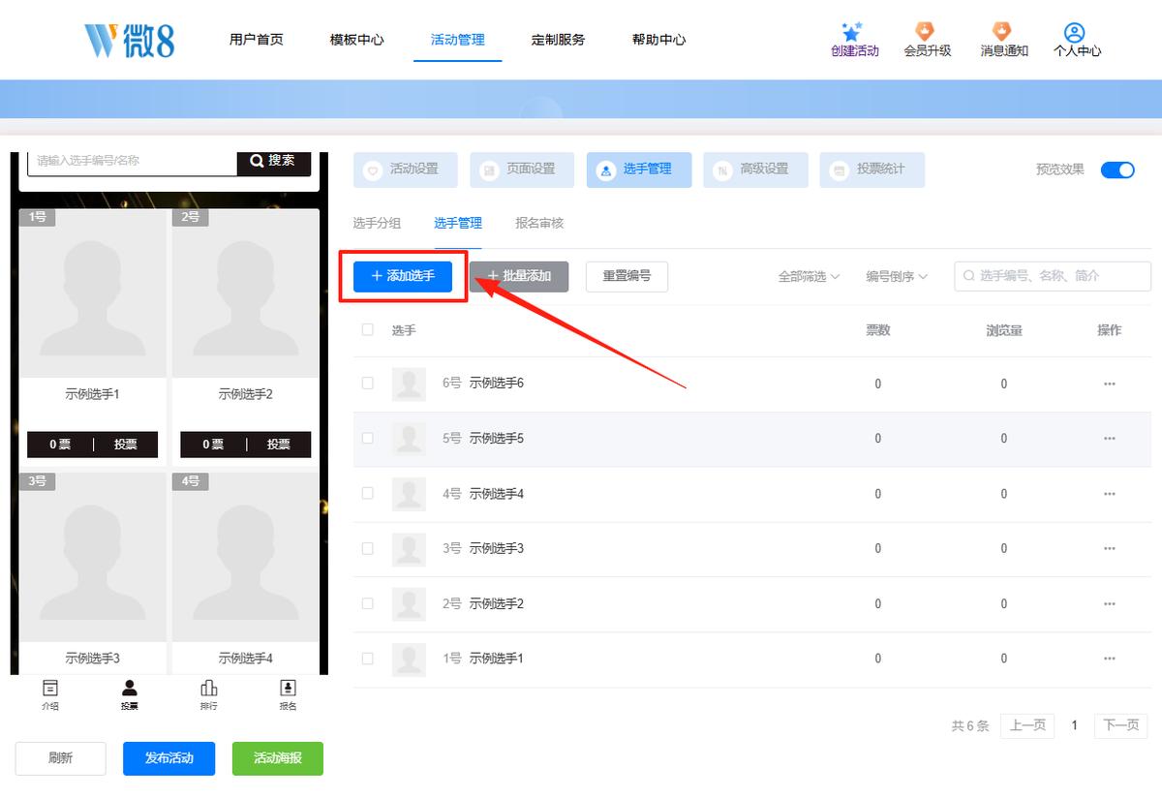Viewport: 1162px width, 799px height.
Task: Toggle the 预览效果 switch
Action: pyautogui.click(x=1117, y=169)
